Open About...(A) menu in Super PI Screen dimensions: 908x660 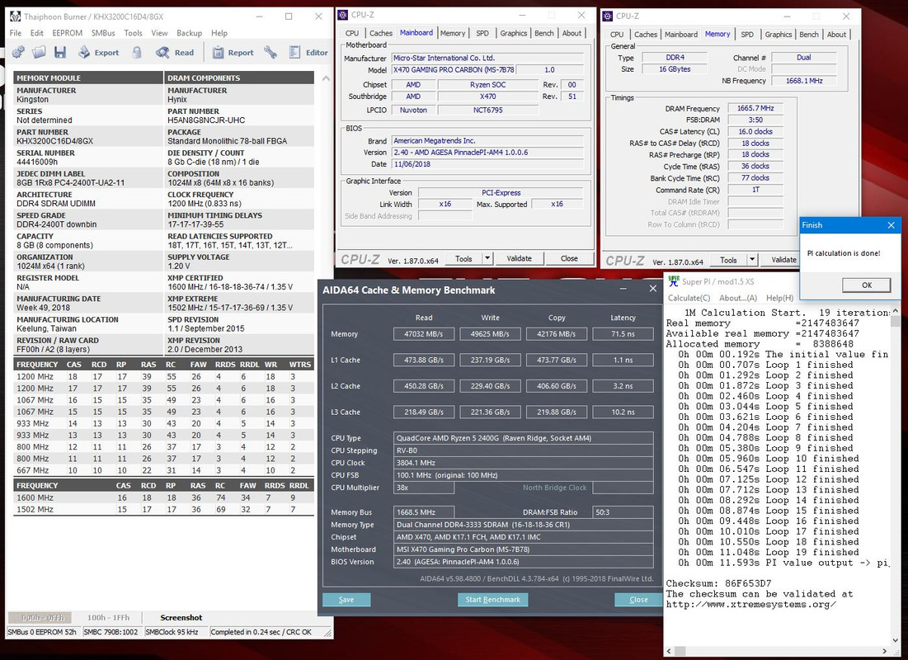[738, 298]
